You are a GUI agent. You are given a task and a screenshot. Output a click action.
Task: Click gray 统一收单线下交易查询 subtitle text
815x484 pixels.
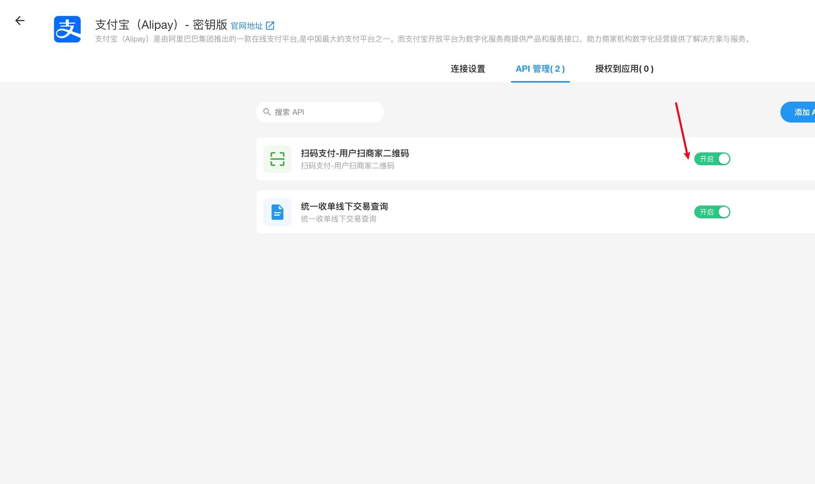tap(338, 219)
